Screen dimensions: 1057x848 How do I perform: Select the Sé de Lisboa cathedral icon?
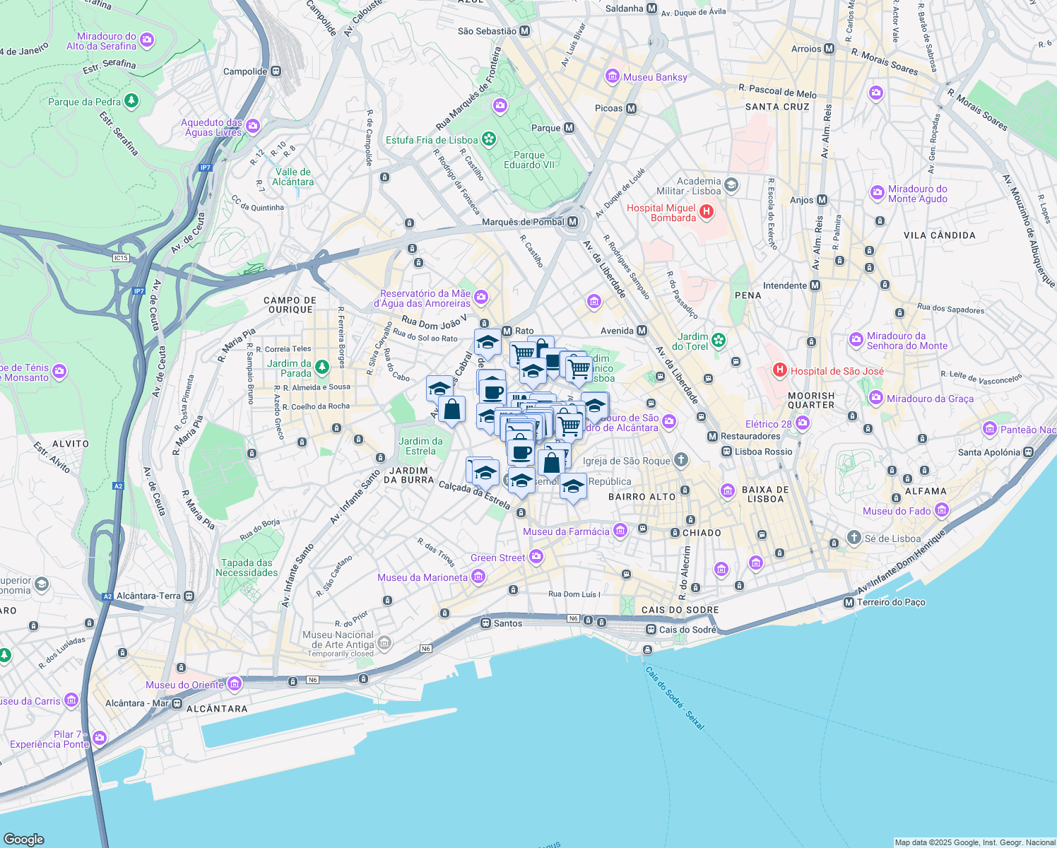pos(854,538)
